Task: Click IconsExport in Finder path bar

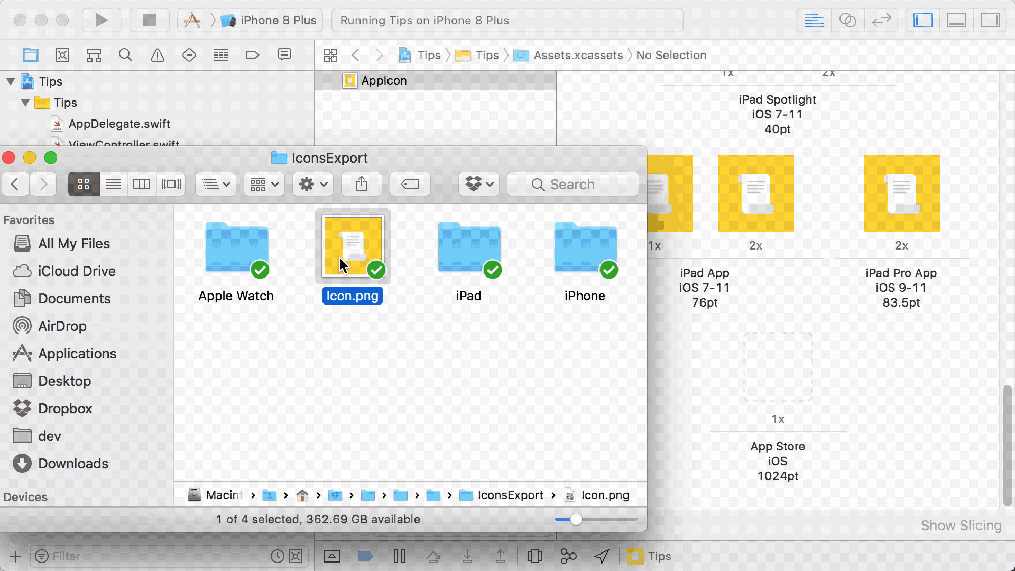Action: pos(501,495)
